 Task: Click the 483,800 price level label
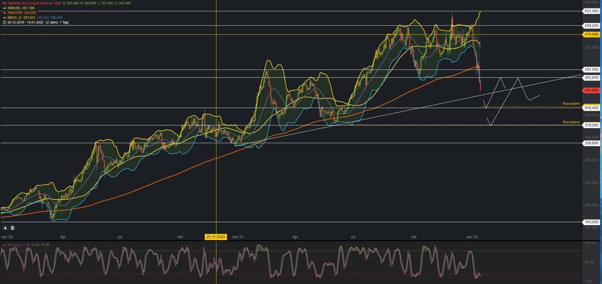click(x=591, y=78)
